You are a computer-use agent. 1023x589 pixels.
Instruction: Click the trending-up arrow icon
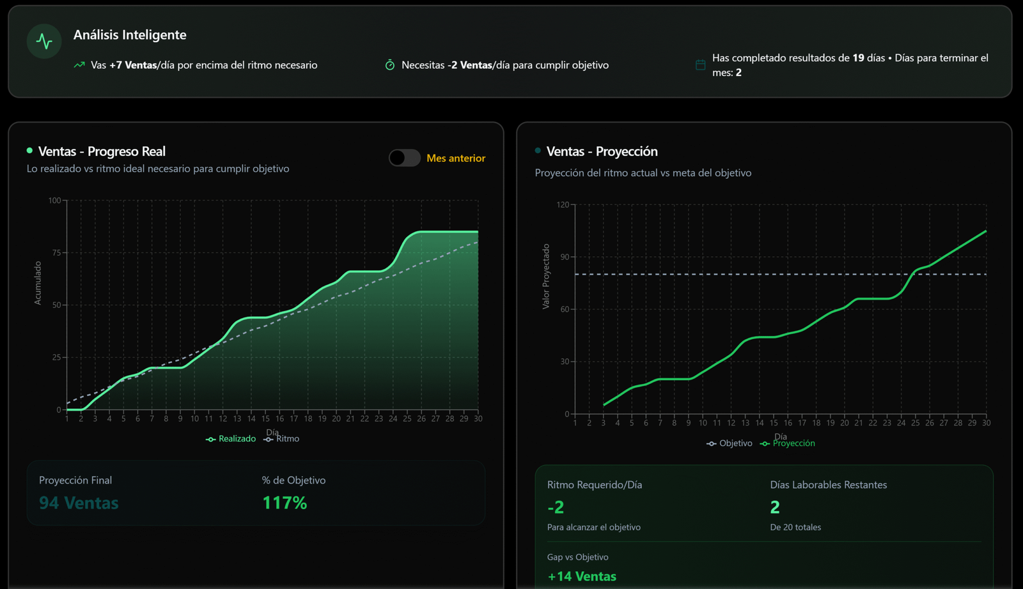pos(79,65)
